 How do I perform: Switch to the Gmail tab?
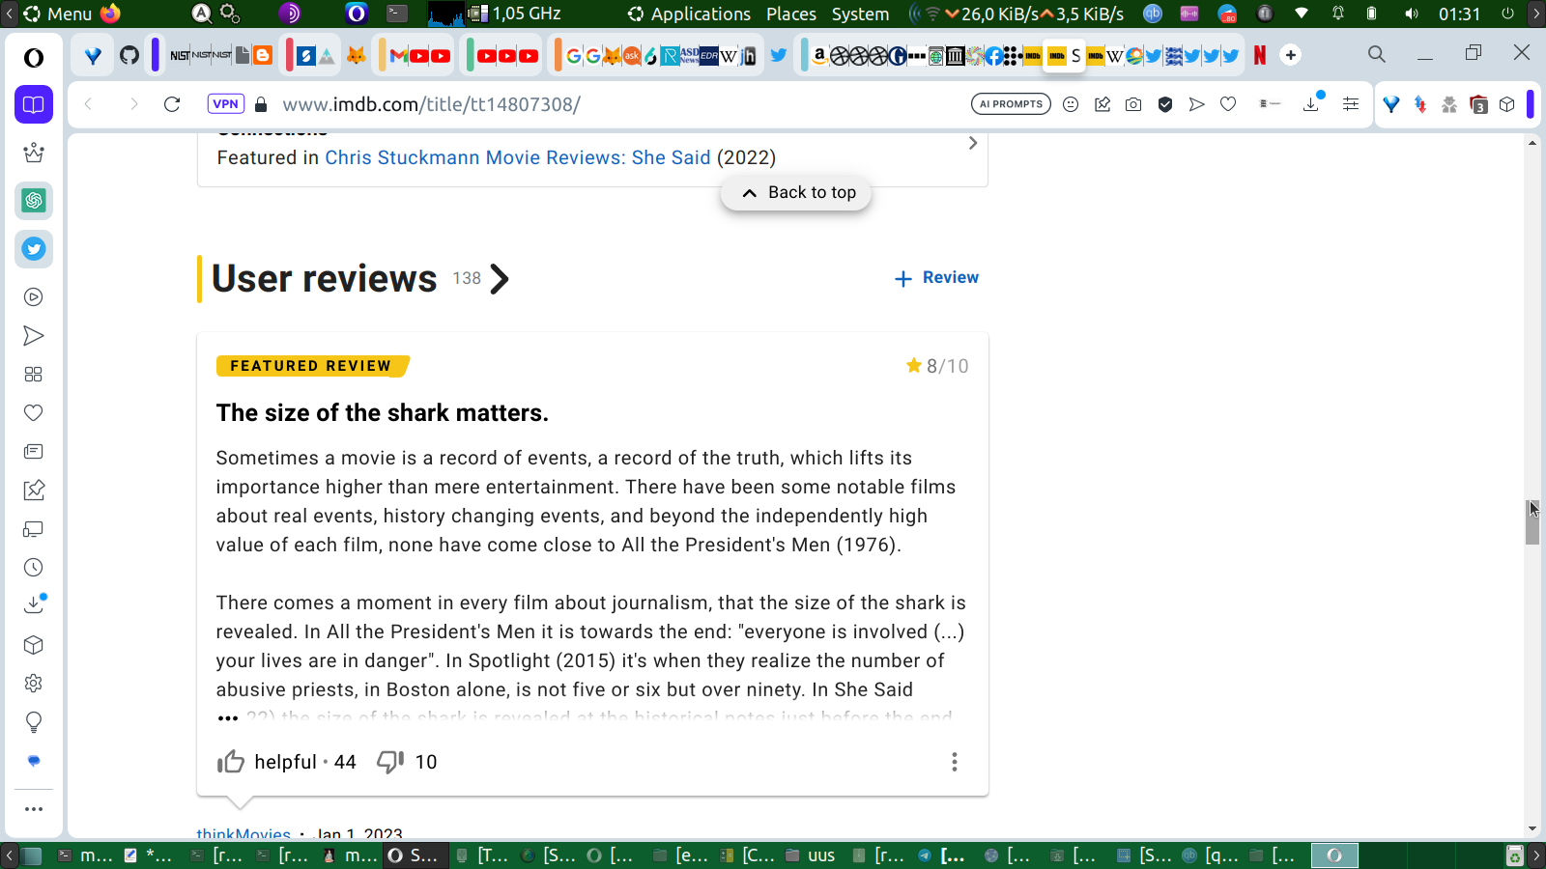pos(398,55)
